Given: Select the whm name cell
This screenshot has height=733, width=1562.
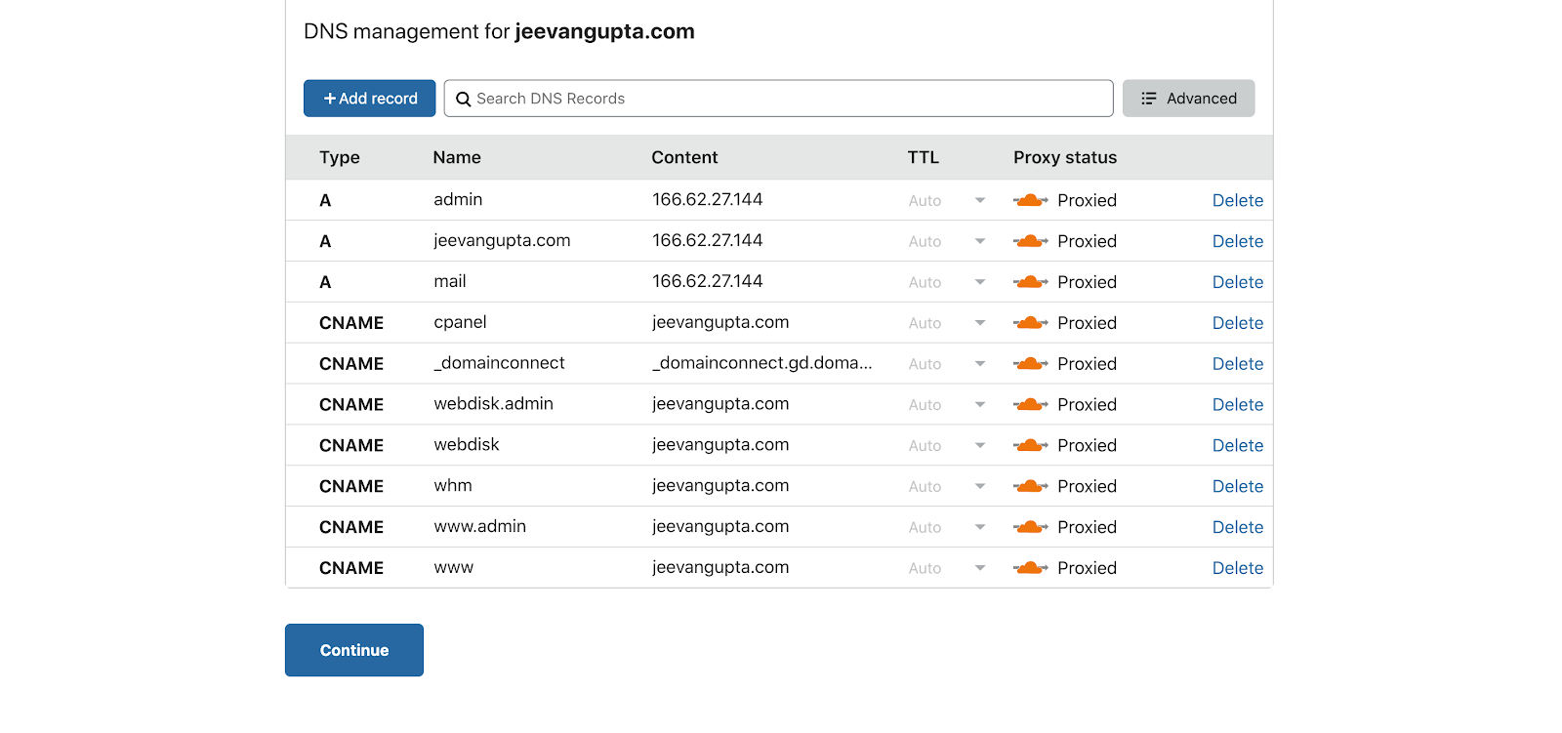Looking at the screenshot, I should (x=453, y=485).
